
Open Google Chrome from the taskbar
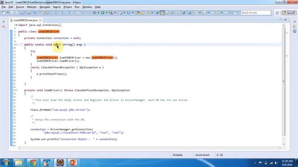pyautogui.click(x=33, y=163)
